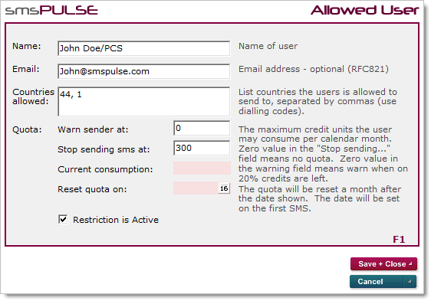Click the Email address optional help text
Image resolution: width=431 pixels, height=301 pixels.
pos(314,69)
